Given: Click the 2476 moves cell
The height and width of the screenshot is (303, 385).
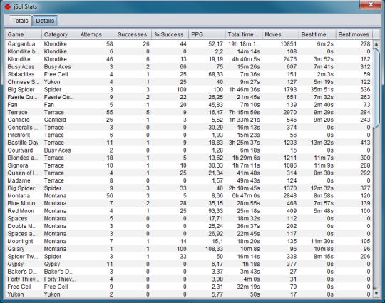Looking at the screenshot, I should coord(281,59).
